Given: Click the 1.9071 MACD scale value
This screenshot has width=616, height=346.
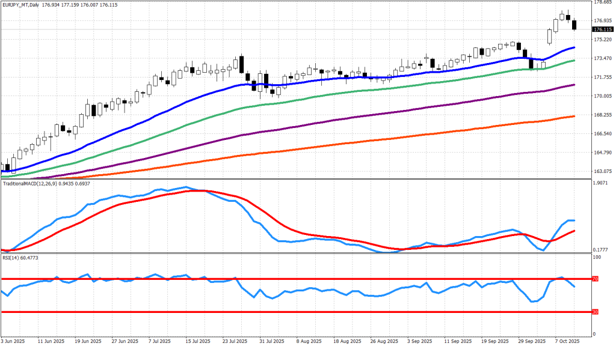Looking at the screenshot, I should pyautogui.click(x=602, y=184).
